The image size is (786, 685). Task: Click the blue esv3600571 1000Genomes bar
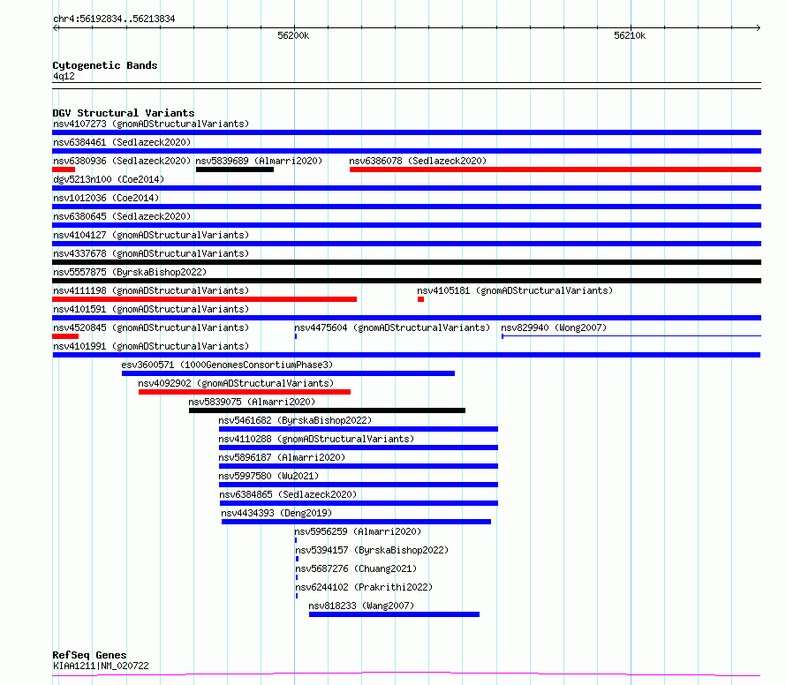point(288,373)
